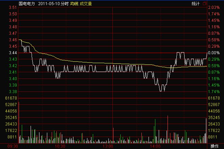The height and width of the screenshot is (149, 224).
Task: Click the red window icon beside 统计
Action: tap(205, 3)
